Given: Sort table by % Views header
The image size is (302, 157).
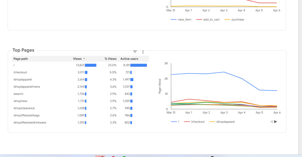Looking at the screenshot, I should (110, 59).
